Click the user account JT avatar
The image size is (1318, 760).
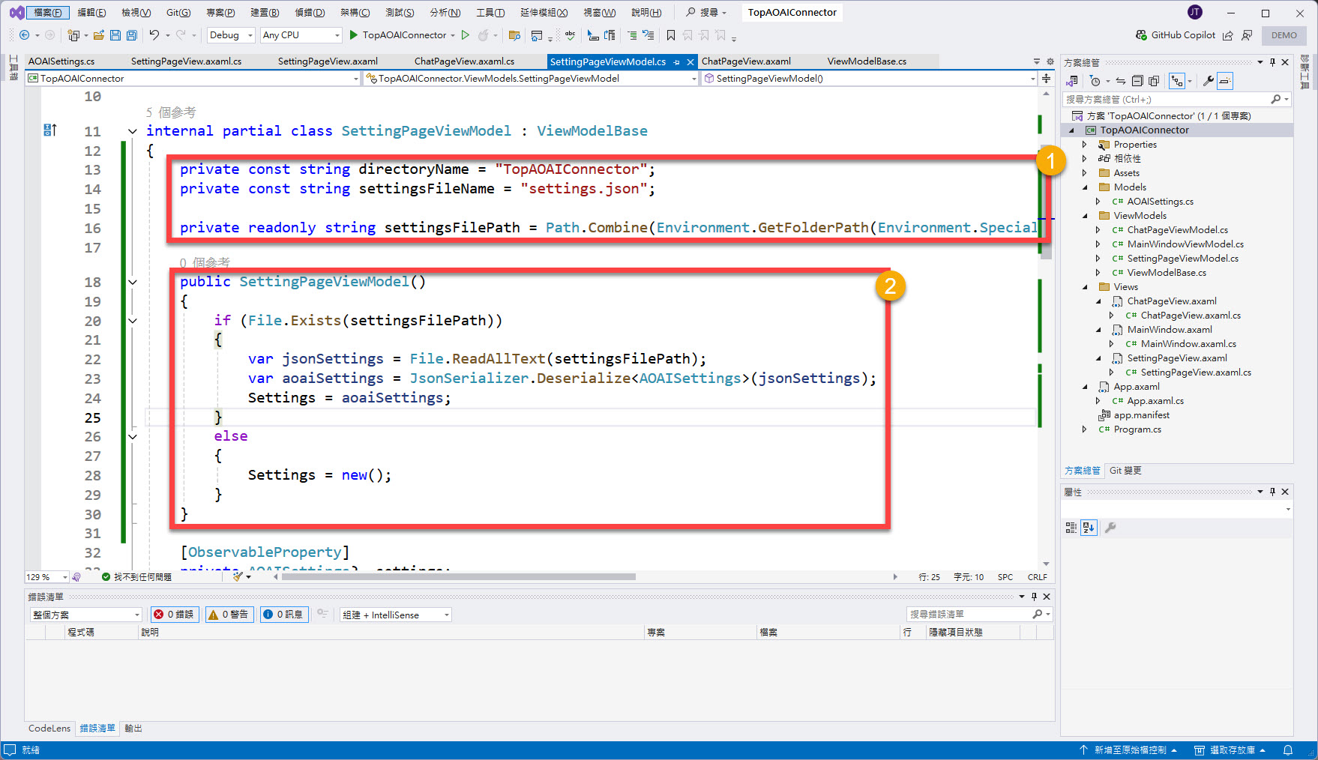coord(1195,12)
